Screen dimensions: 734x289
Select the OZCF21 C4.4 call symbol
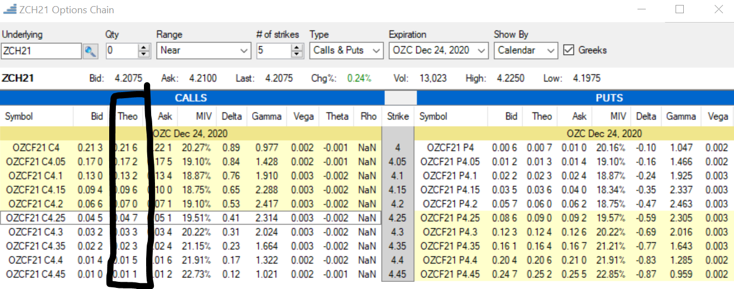[35, 260]
